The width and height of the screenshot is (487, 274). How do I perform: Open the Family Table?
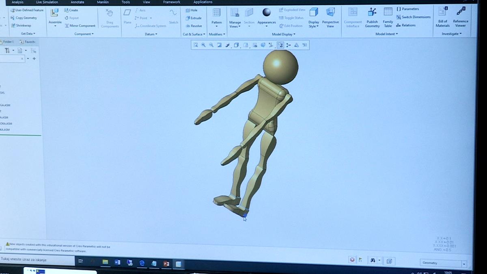(388, 13)
